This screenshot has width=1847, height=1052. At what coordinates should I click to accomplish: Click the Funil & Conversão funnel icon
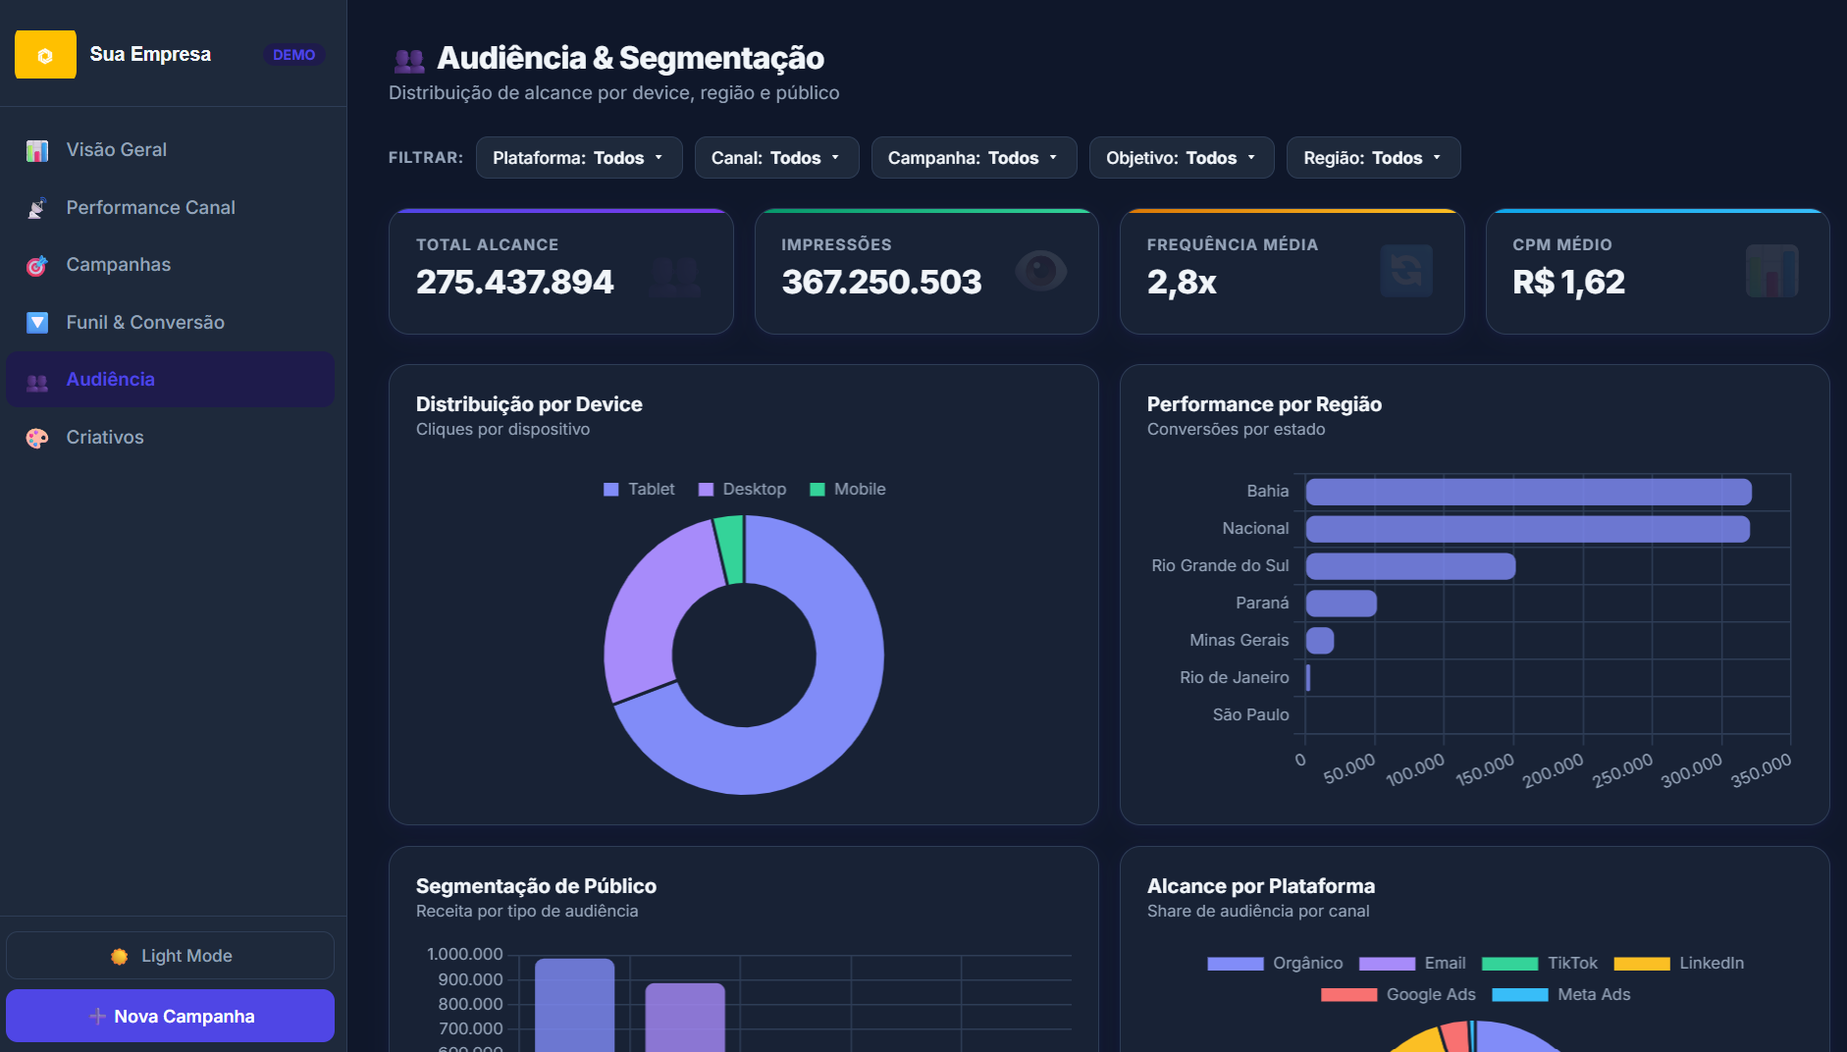[37, 323]
